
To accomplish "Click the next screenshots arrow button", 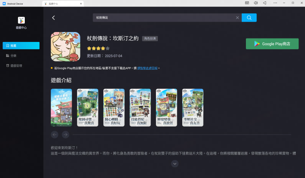I will [66, 135].
